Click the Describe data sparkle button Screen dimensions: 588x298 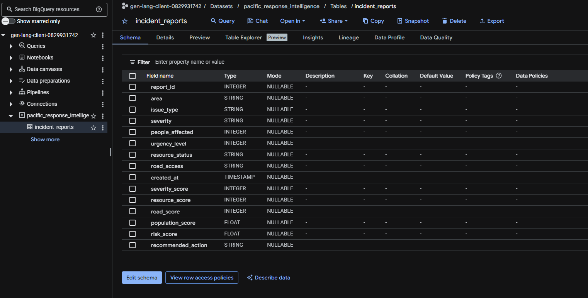click(x=269, y=278)
